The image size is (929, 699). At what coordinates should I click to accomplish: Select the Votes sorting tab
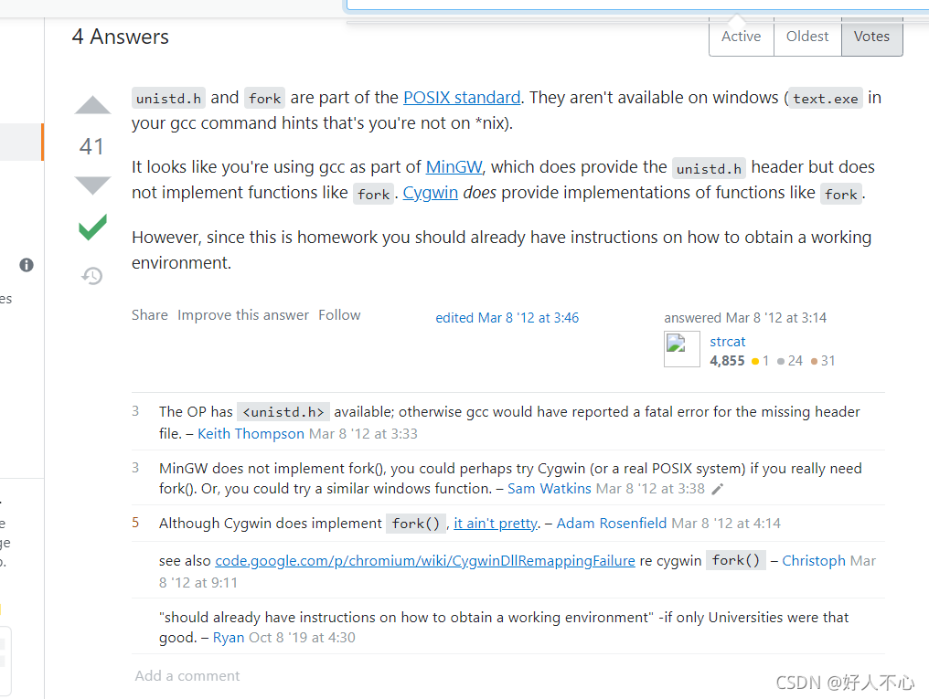click(871, 37)
